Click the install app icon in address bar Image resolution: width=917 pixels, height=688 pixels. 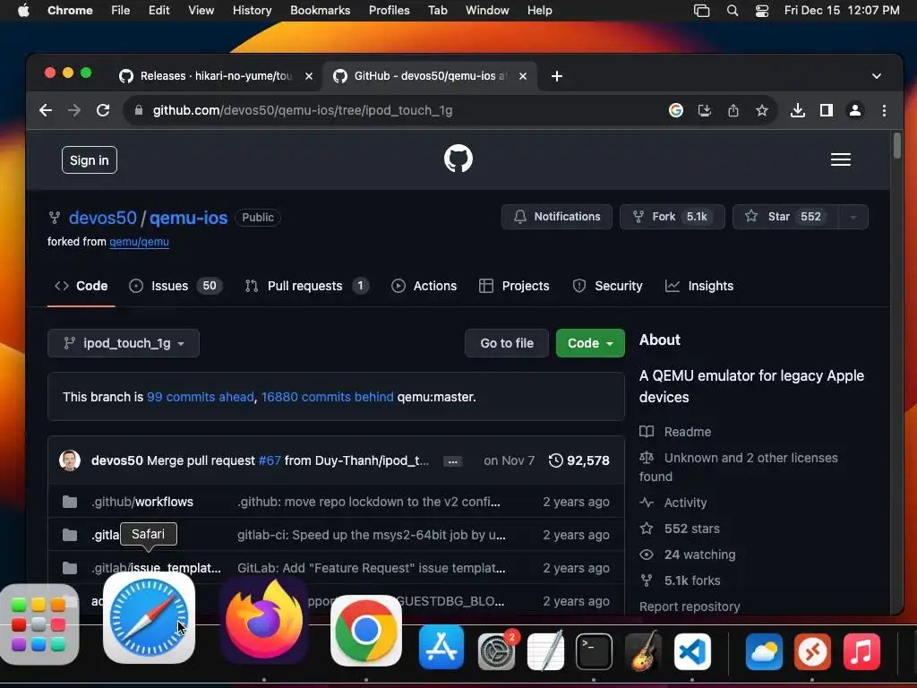coord(705,110)
